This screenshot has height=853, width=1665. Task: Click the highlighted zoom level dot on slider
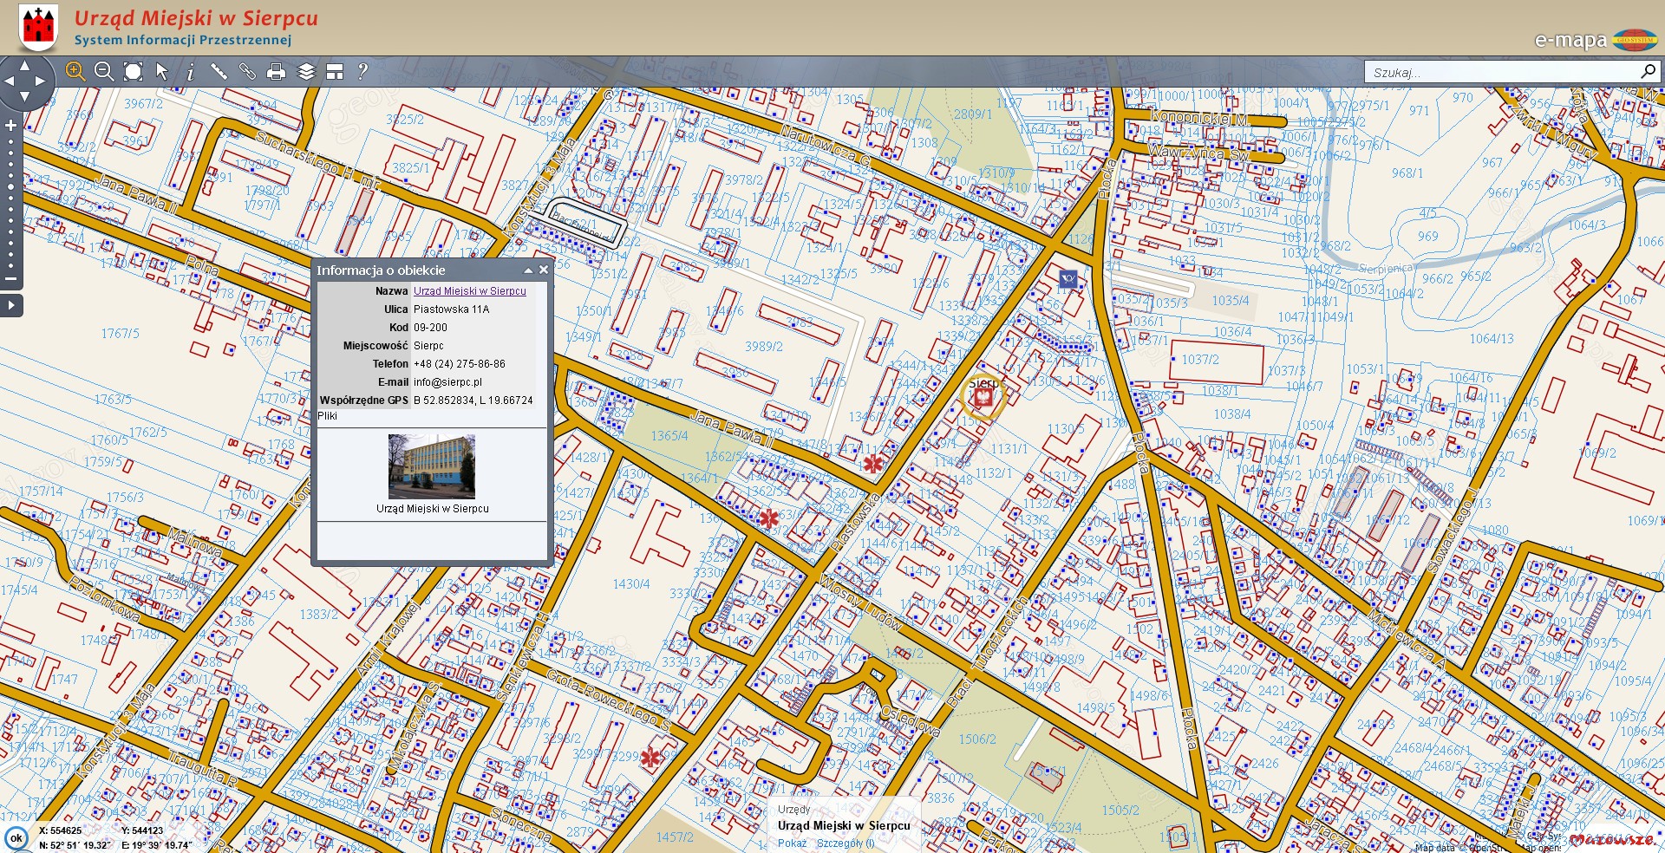[11, 186]
